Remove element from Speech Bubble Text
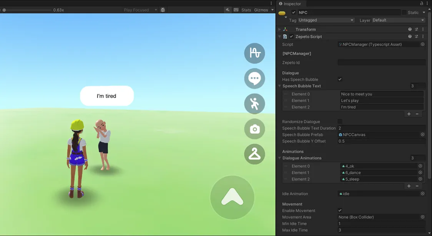Screen dimensions: 432x236 pos(417,114)
